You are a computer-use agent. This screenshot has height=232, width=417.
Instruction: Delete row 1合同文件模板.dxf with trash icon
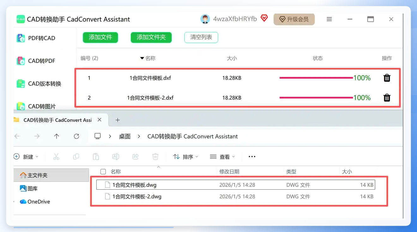(387, 78)
